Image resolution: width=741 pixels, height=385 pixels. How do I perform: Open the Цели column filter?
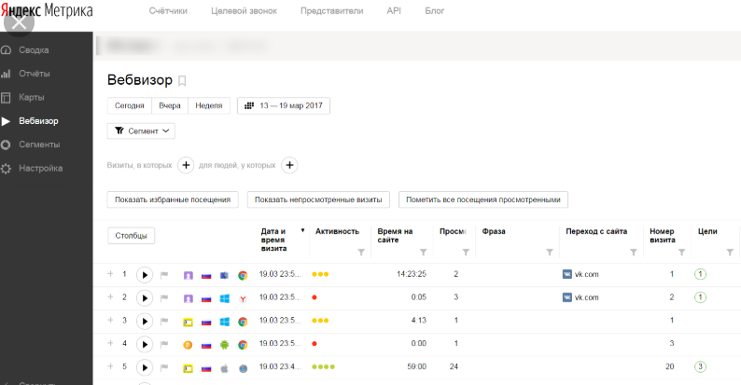coord(730,253)
